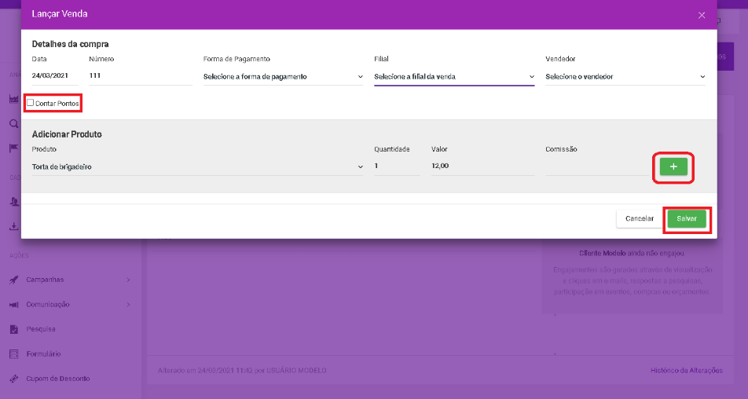Click the Cancelar button
This screenshot has width=748, height=399.
click(639, 218)
